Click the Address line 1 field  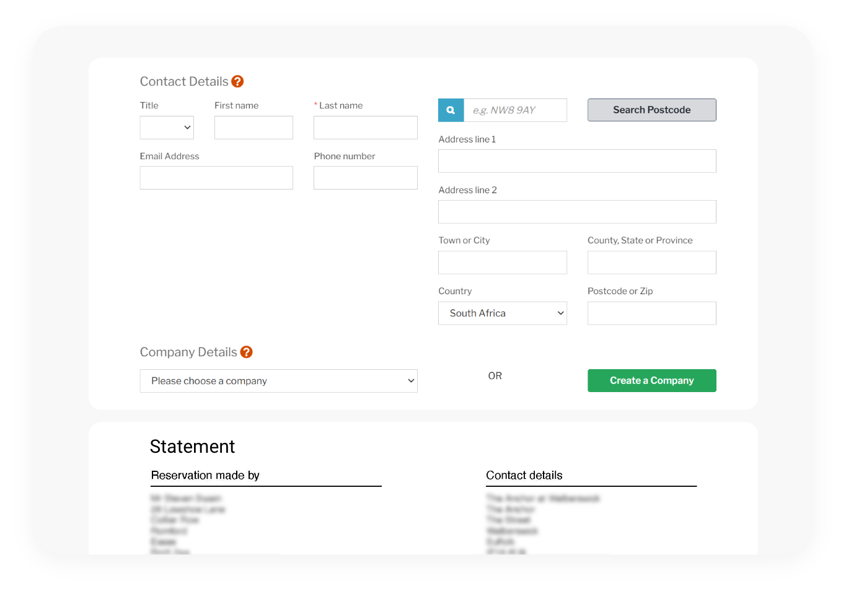pos(577,161)
